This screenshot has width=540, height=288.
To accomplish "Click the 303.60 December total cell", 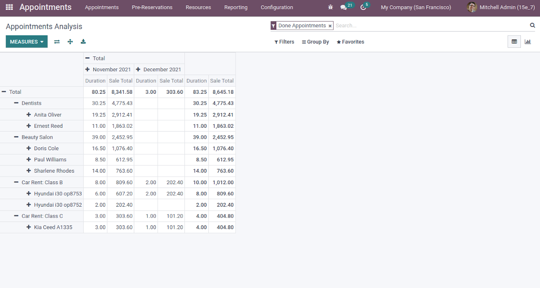I will point(172,92).
